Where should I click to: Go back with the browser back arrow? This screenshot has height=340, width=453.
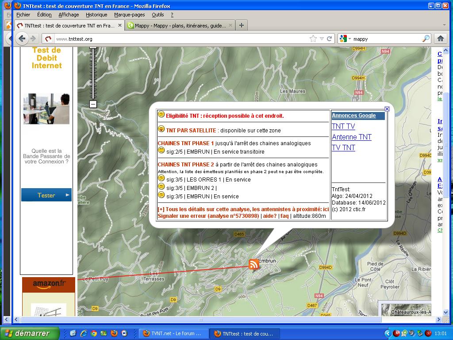pos(22,39)
